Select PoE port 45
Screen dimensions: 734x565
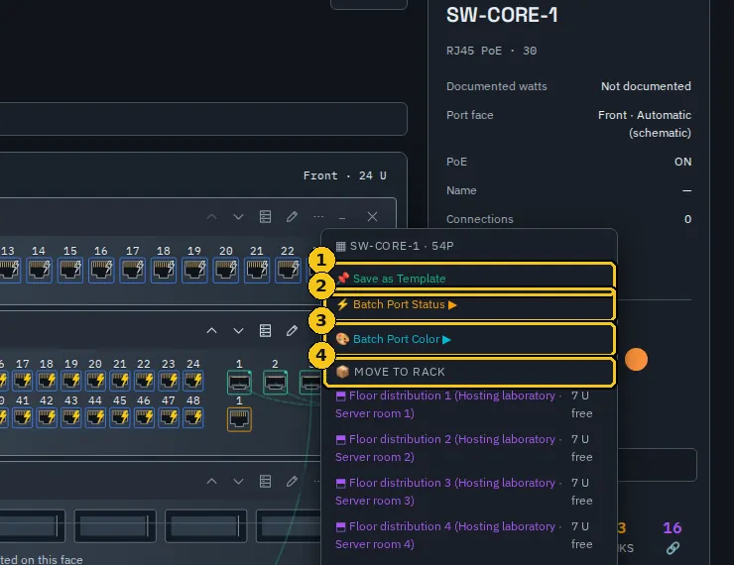(120, 417)
